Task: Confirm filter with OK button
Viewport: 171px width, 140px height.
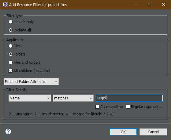Action: (123, 132)
